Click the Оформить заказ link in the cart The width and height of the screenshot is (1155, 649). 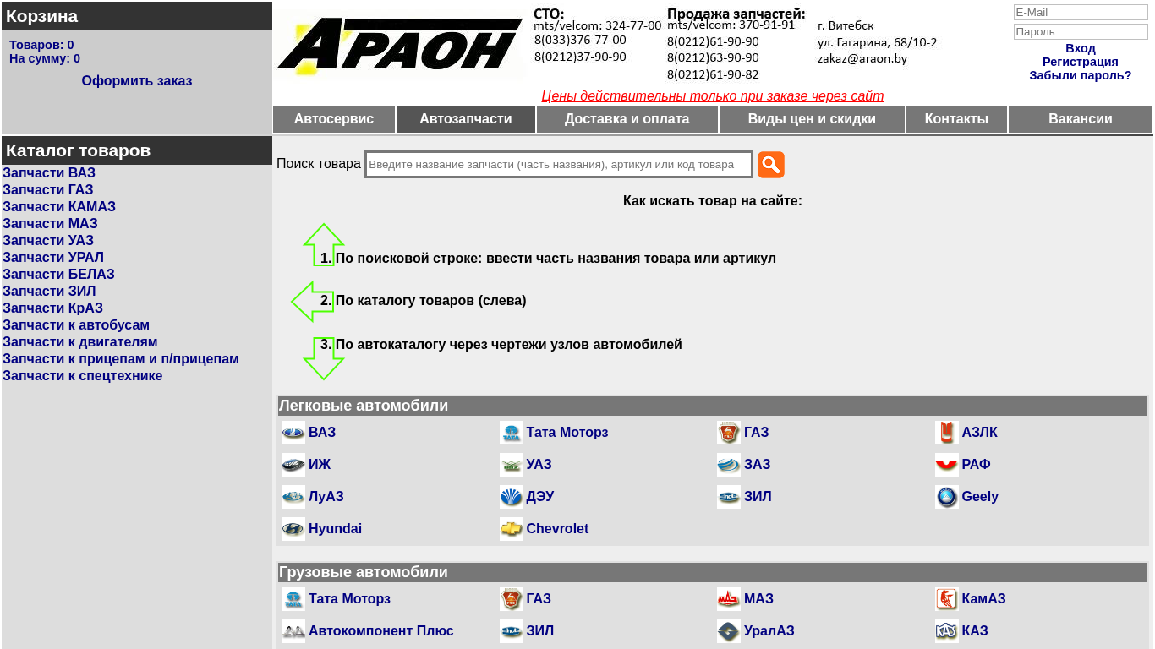click(137, 81)
